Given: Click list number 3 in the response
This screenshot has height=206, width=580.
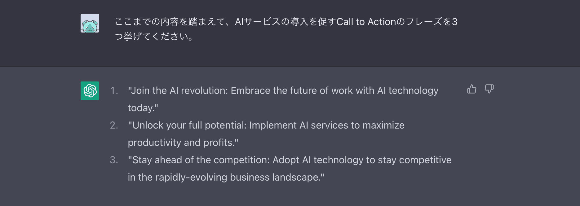Looking at the screenshot, I should point(114,160).
